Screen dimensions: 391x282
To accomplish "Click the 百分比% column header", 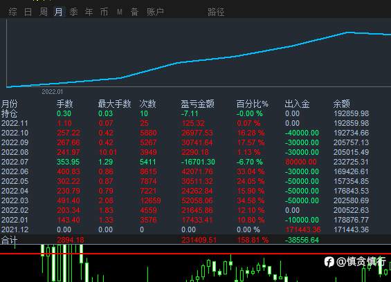I will click(253, 104).
